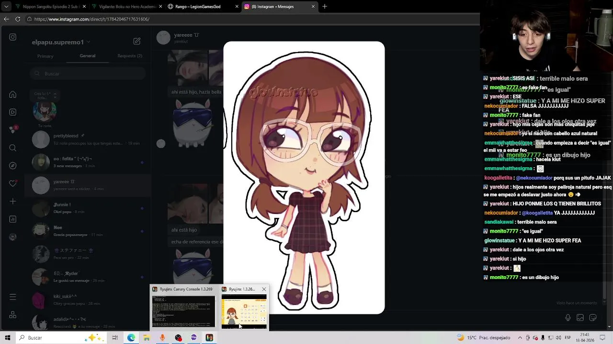Open Task View on the taskbar
The width and height of the screenshot is (613, 344).
tap(115, 338)
